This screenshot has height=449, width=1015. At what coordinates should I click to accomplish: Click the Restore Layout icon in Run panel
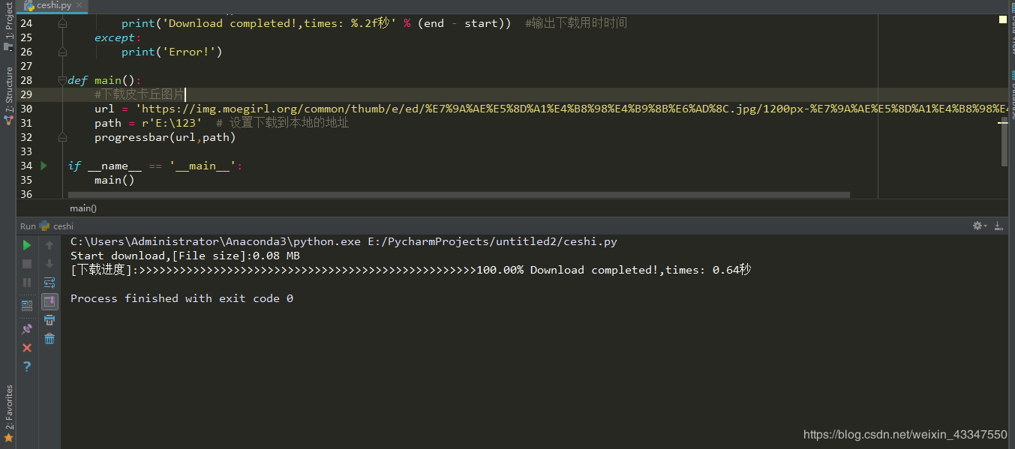pos(27,305)
